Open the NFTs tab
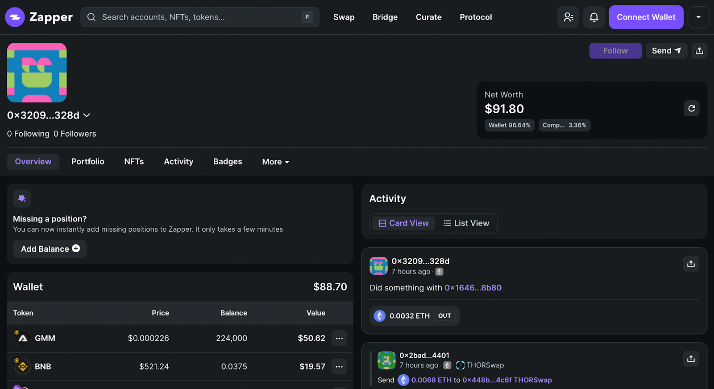The image size is (714, 389). point(134,162)
